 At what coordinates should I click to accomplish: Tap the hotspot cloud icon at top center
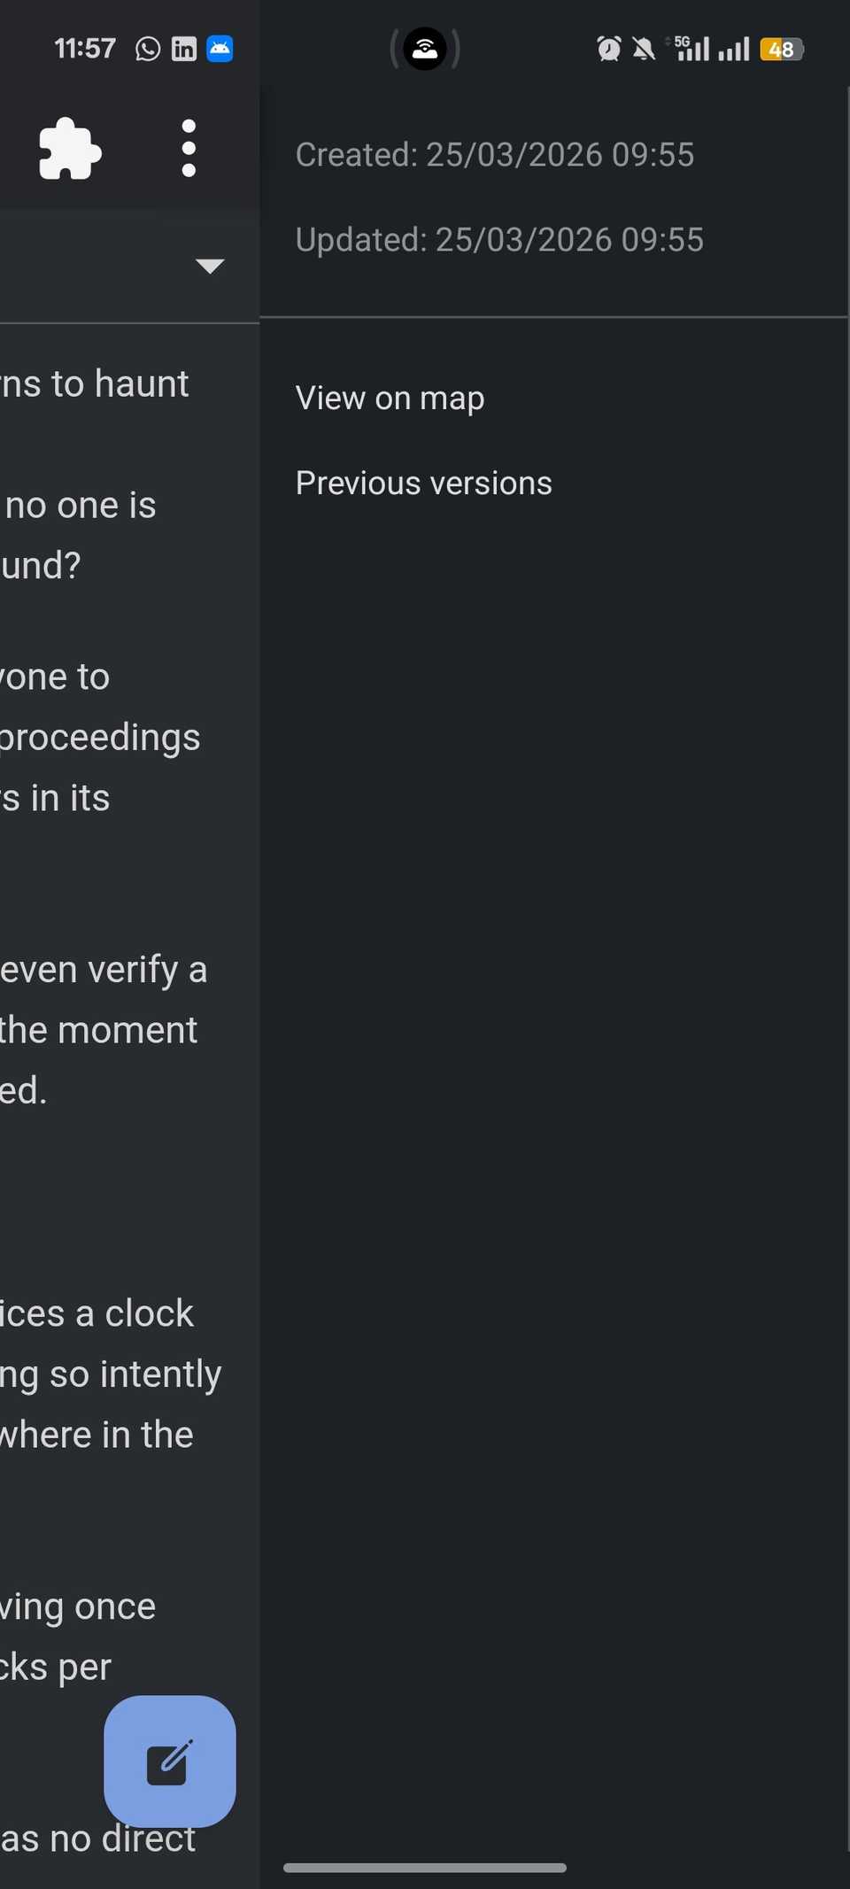click(x=425, y=49)
